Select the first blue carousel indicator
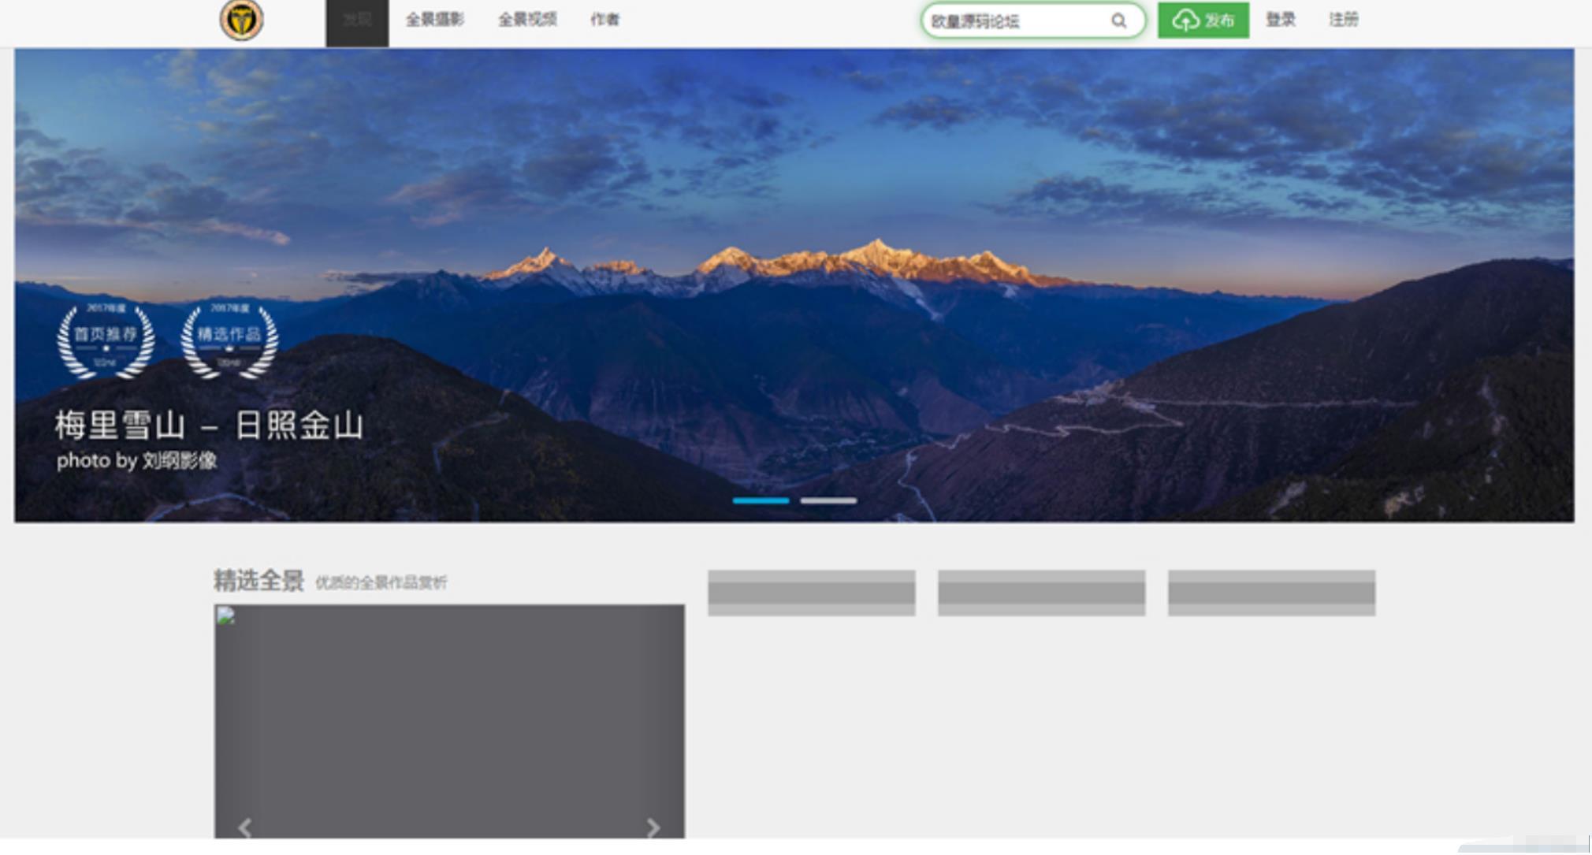This screenshot has height=855, width=1592. coord(761,500)
